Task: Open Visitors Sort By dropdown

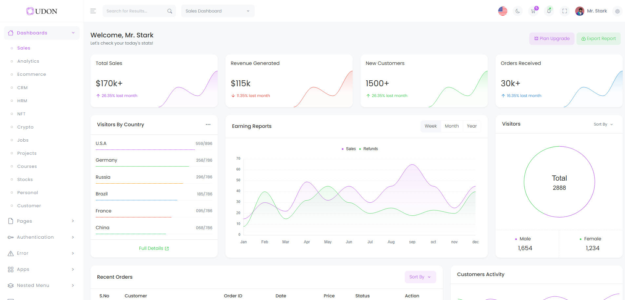Action: (x=603, y=124)
